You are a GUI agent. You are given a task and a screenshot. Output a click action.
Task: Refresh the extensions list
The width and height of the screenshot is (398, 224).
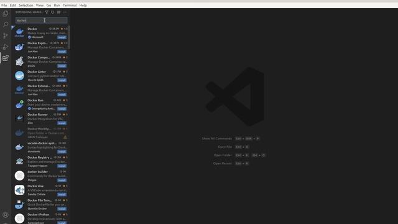point(52,12)
